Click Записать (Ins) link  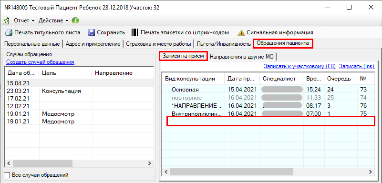coord(357,66)
